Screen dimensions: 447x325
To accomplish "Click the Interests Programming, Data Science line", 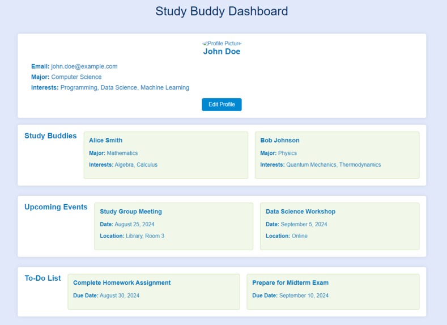I will pos(110,87).
